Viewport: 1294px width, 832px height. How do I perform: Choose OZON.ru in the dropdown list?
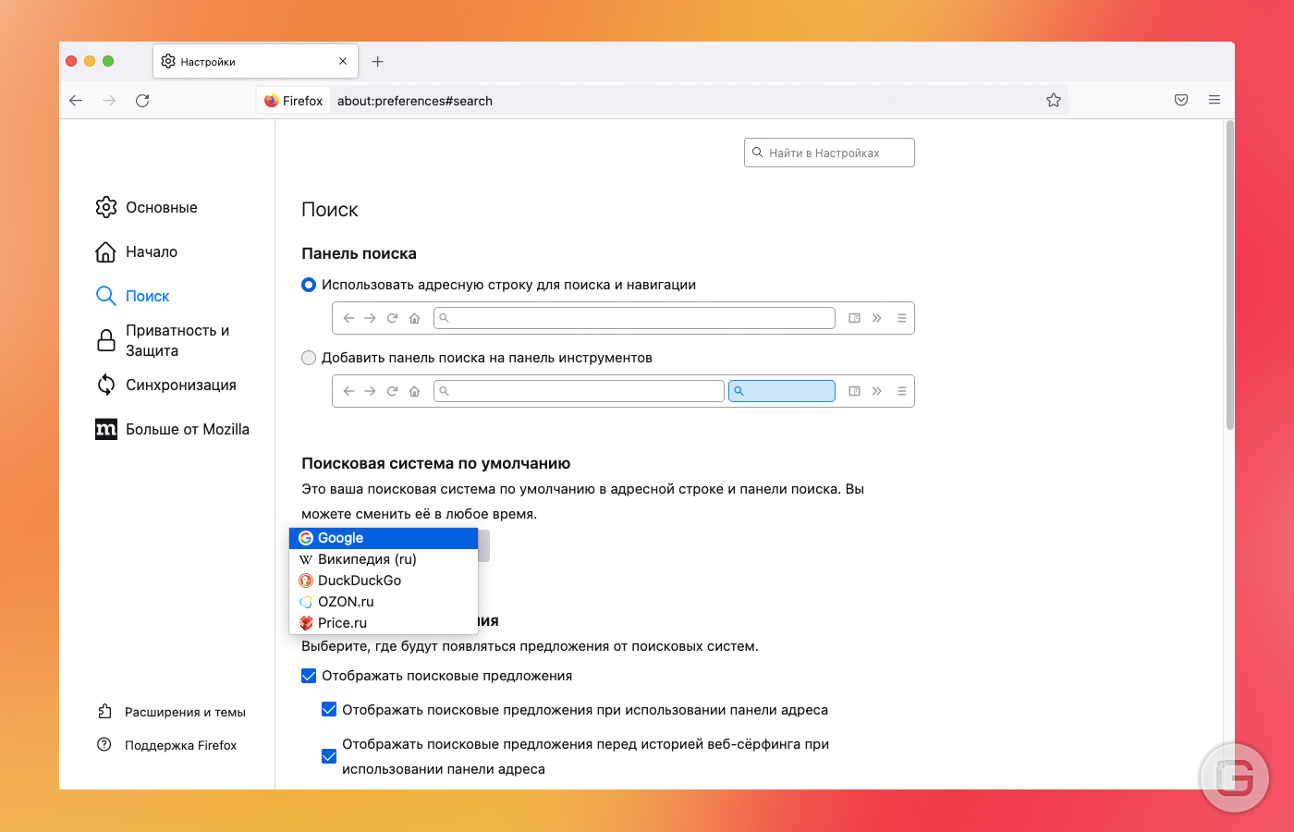click(384, 602)
